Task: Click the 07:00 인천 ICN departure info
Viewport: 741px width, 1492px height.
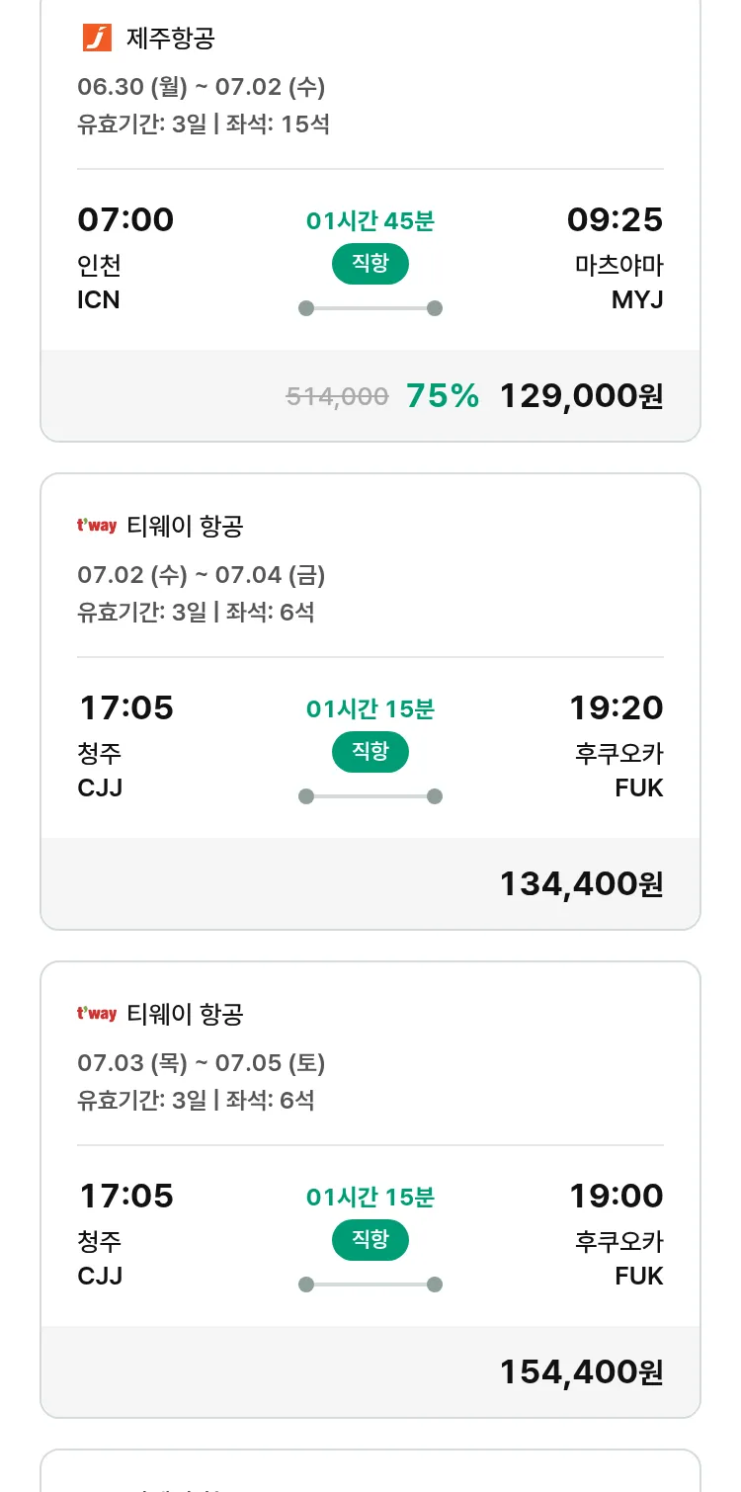Action: coord(125,259)
